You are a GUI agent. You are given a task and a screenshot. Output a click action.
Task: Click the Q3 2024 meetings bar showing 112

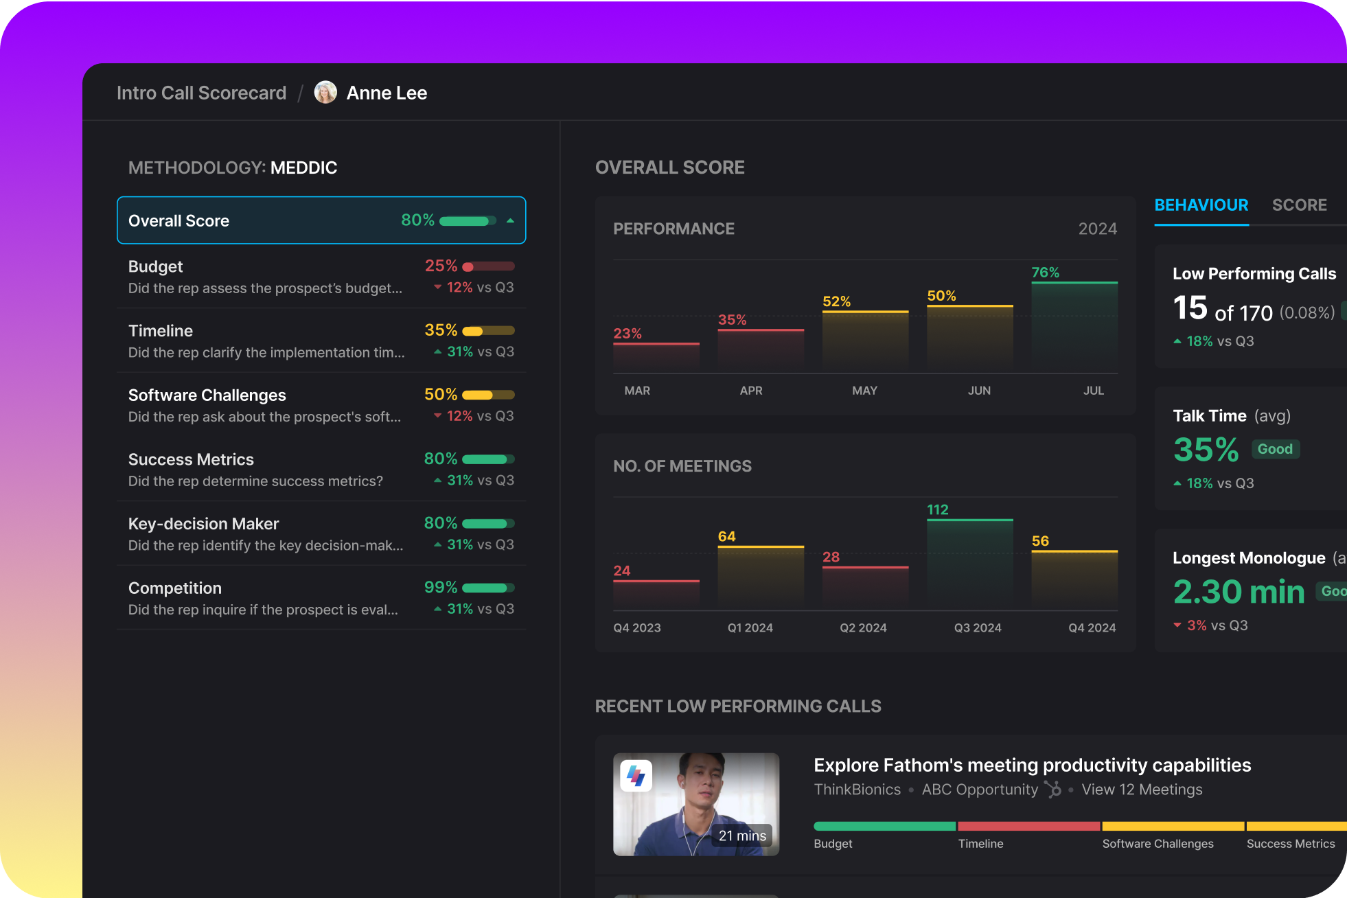[970, 564]
